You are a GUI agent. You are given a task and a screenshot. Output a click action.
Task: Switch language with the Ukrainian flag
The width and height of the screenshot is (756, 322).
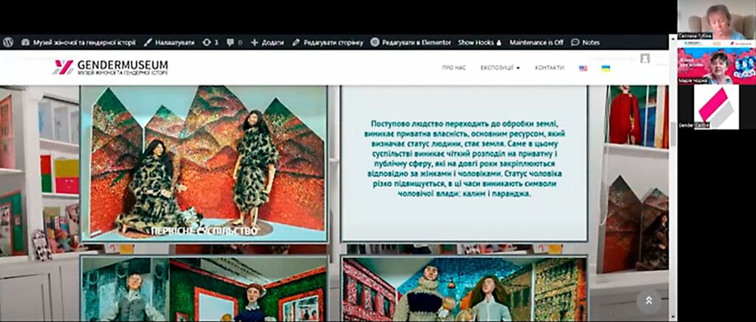[605, 68]
